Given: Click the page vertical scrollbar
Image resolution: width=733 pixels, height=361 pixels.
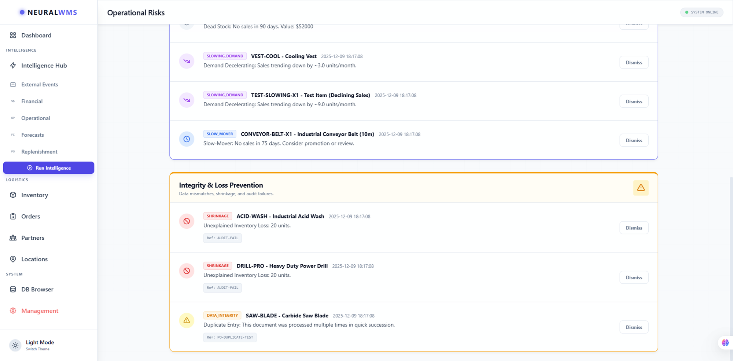Looking at the screenshot, I should [731, 257].
